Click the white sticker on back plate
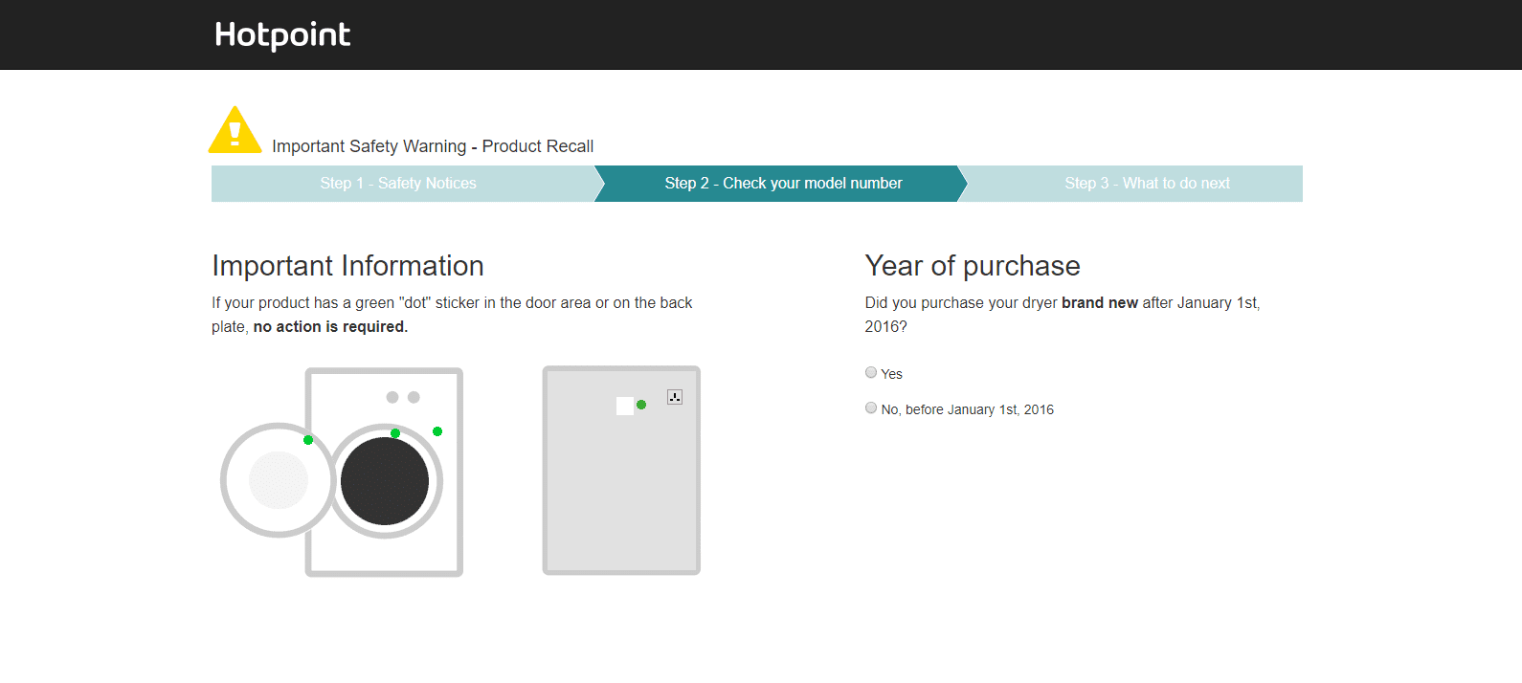 point(625,406)
